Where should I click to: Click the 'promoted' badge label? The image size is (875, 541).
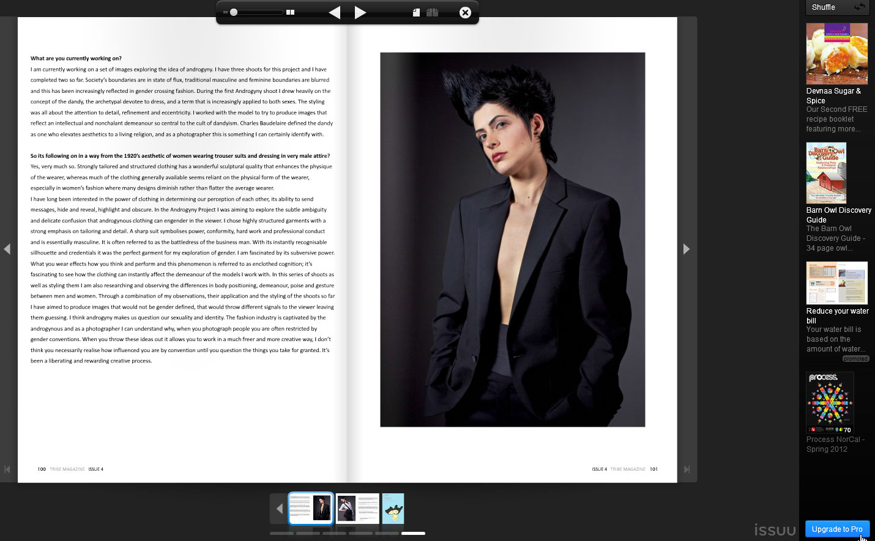point(855,359)
